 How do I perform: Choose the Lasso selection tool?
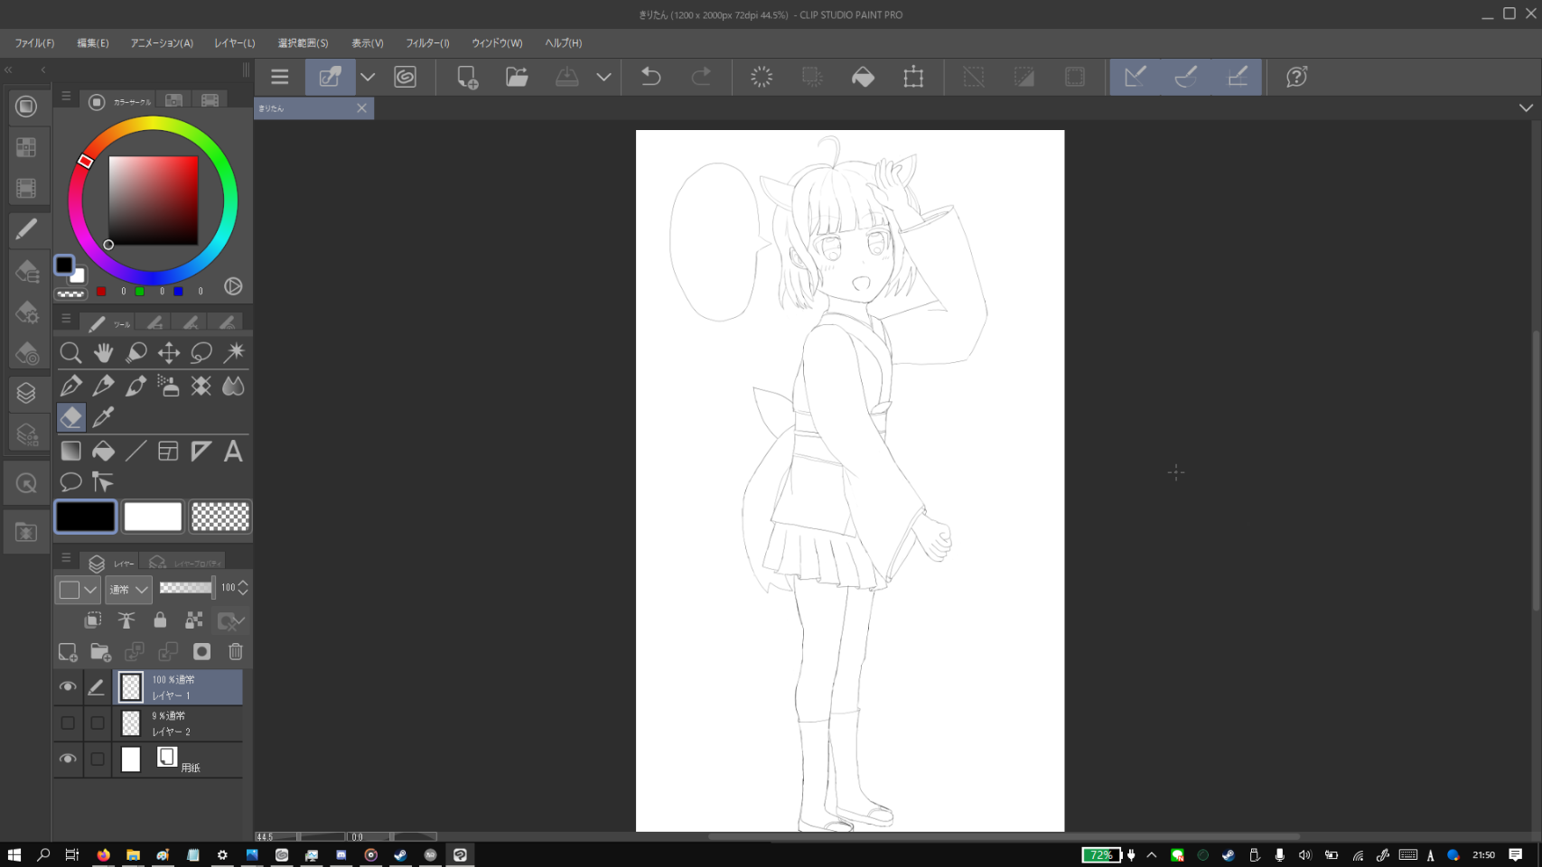click(201, 353)
